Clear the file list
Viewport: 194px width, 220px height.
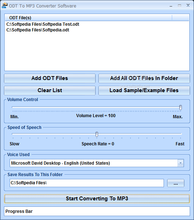(50, 90)
